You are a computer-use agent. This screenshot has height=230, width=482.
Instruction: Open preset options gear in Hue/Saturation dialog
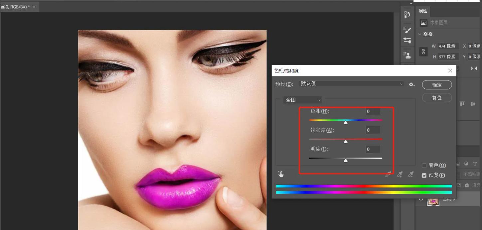point(411,84)
